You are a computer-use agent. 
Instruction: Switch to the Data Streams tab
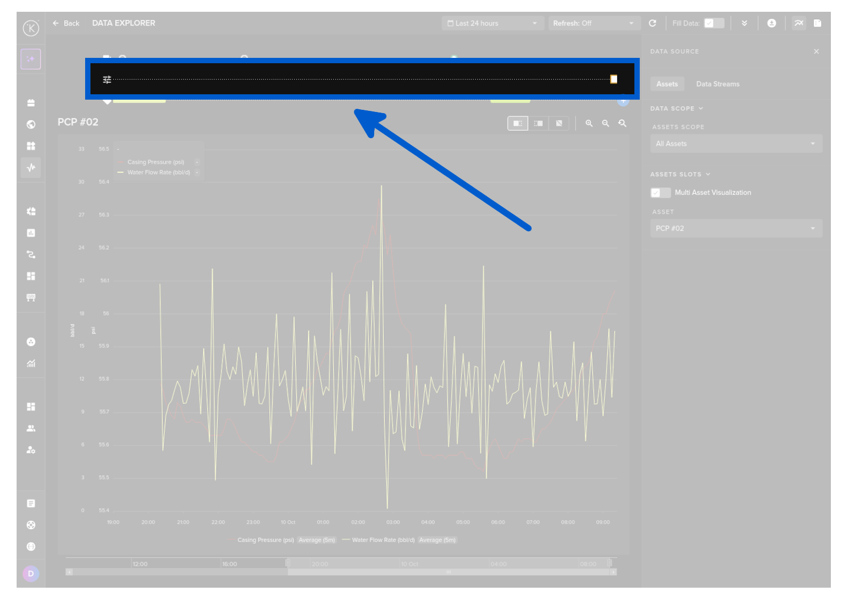(x=717, y=84)
